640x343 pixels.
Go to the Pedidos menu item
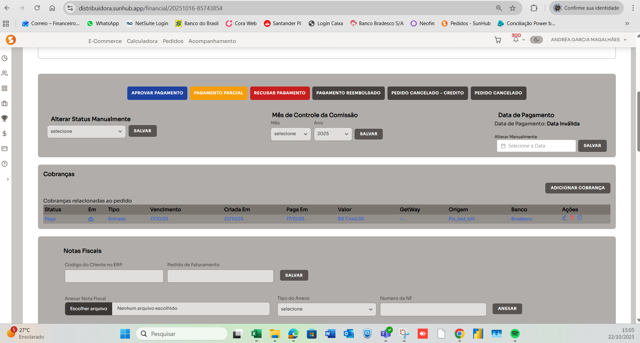pos(173,41)
